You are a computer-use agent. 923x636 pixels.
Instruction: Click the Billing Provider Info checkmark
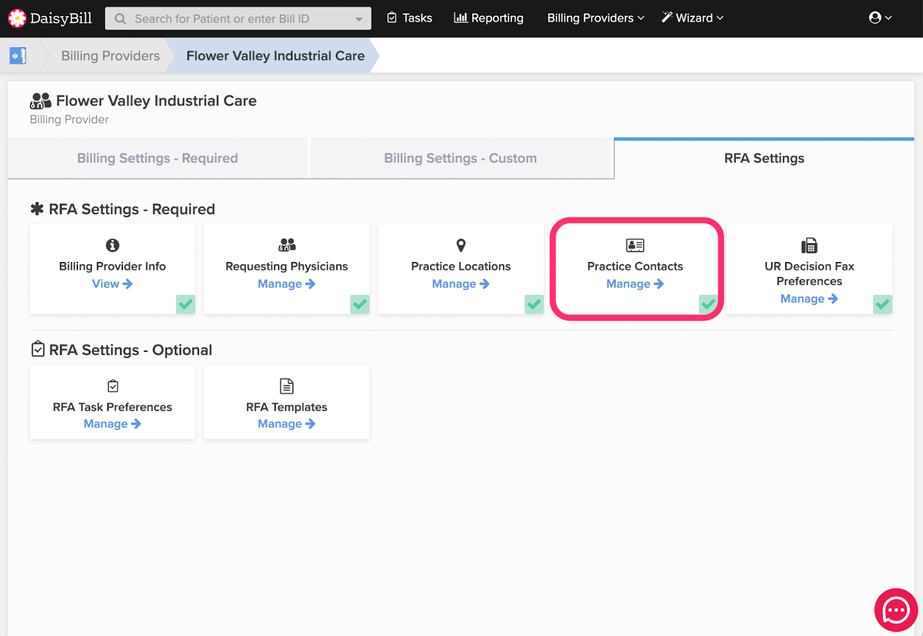click(186, 304)
